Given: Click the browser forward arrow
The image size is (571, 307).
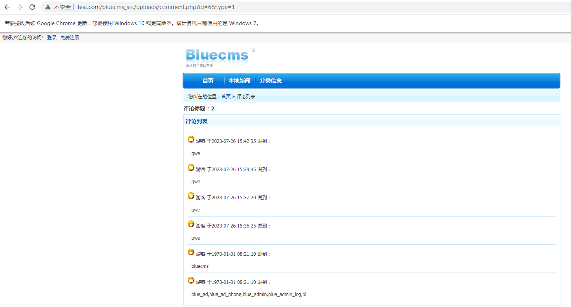Looking at the screenshot, I should click(x=20, y=7).
